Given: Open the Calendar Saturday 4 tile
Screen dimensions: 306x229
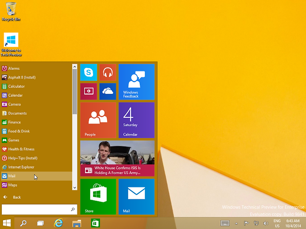Looking at the screenshot, I should point(136,120).
